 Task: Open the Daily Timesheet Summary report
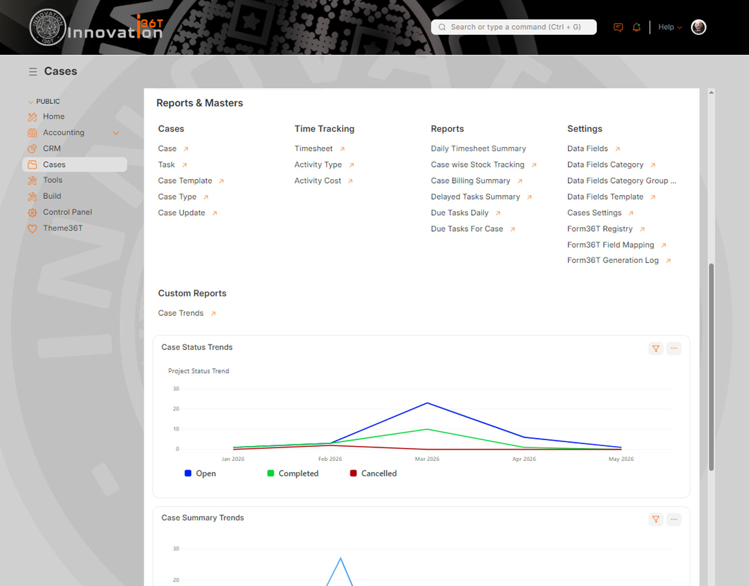click(x=478, y=149)
